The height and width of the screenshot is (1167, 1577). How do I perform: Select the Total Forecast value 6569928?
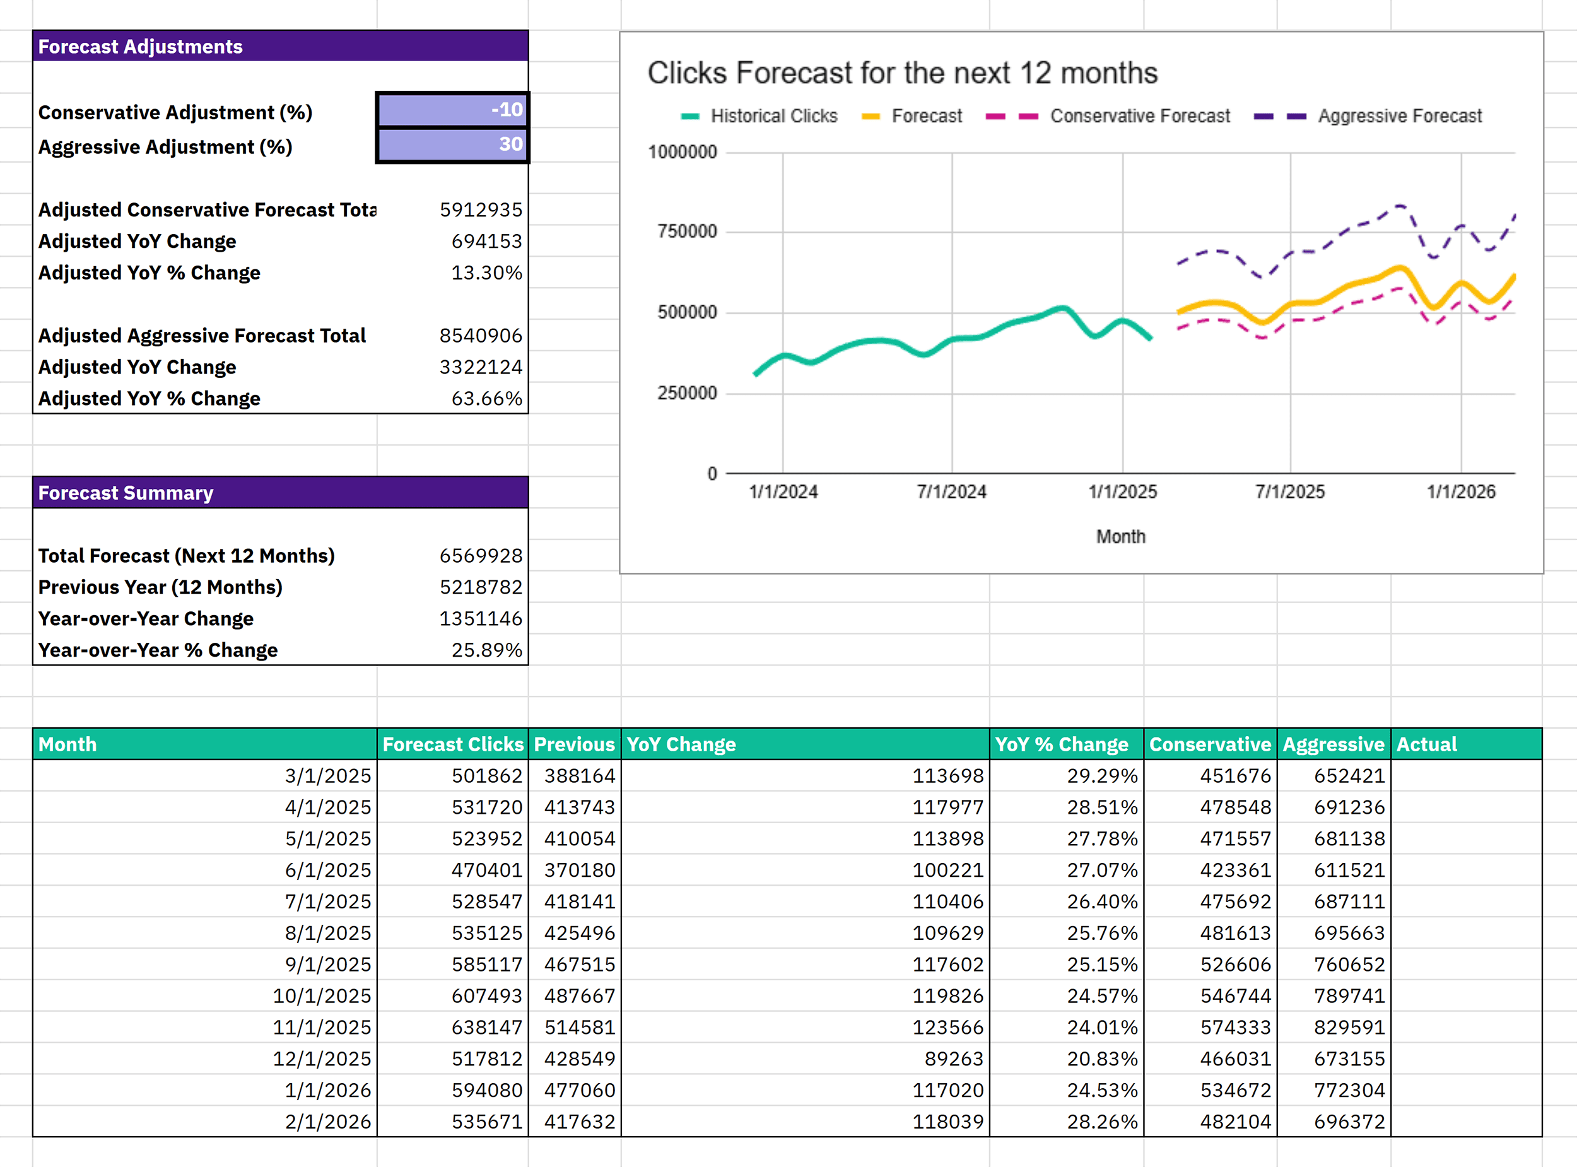[482, 555]
